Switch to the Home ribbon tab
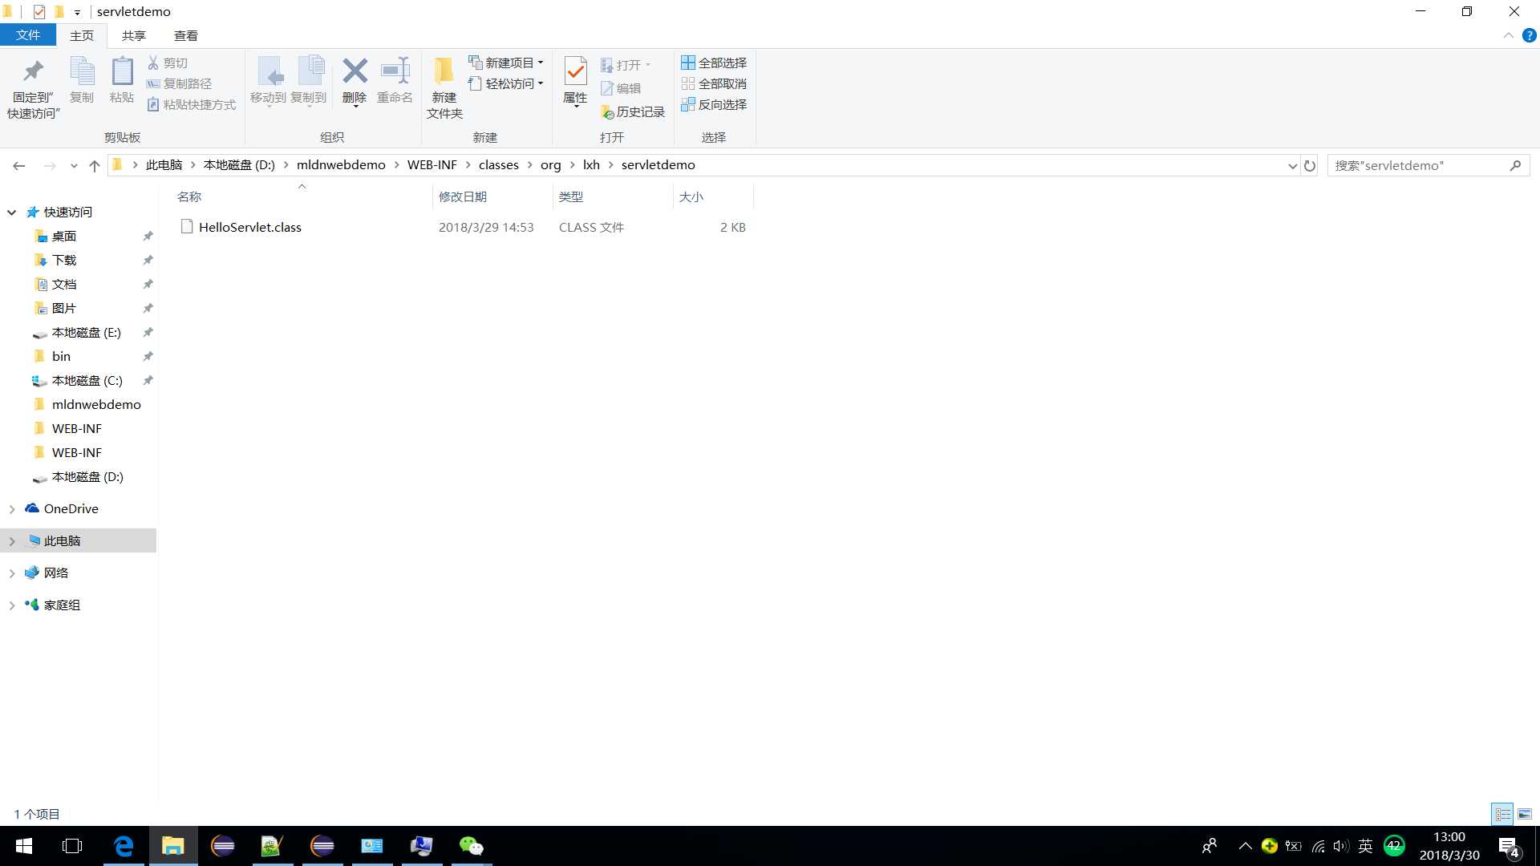 pos(82,35)
